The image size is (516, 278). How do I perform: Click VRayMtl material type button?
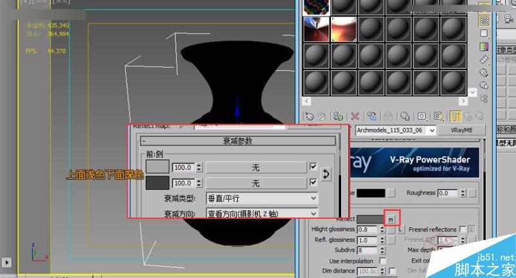(461, 130)
